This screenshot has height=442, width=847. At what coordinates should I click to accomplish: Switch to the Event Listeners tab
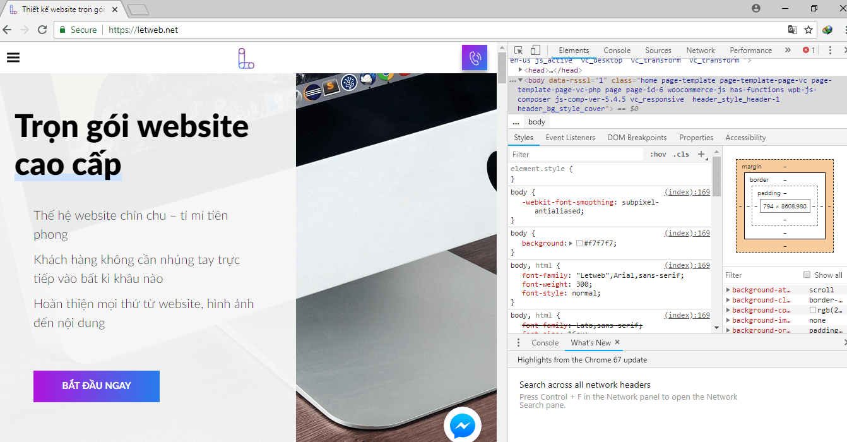click(570, 138)
